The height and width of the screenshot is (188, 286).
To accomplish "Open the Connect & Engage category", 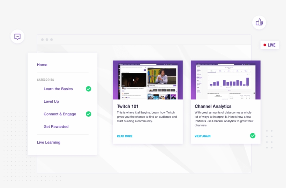I will [x=60, y=114].
